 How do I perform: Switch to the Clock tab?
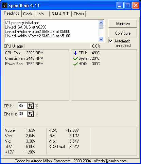pos(28,14)
